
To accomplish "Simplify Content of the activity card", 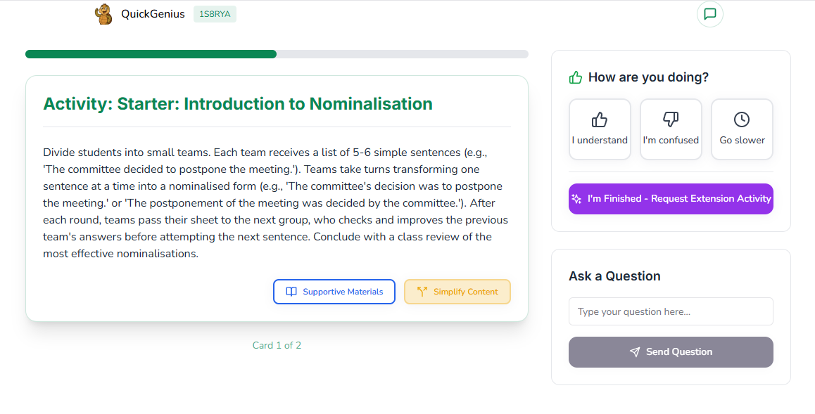I will point(457,292).
